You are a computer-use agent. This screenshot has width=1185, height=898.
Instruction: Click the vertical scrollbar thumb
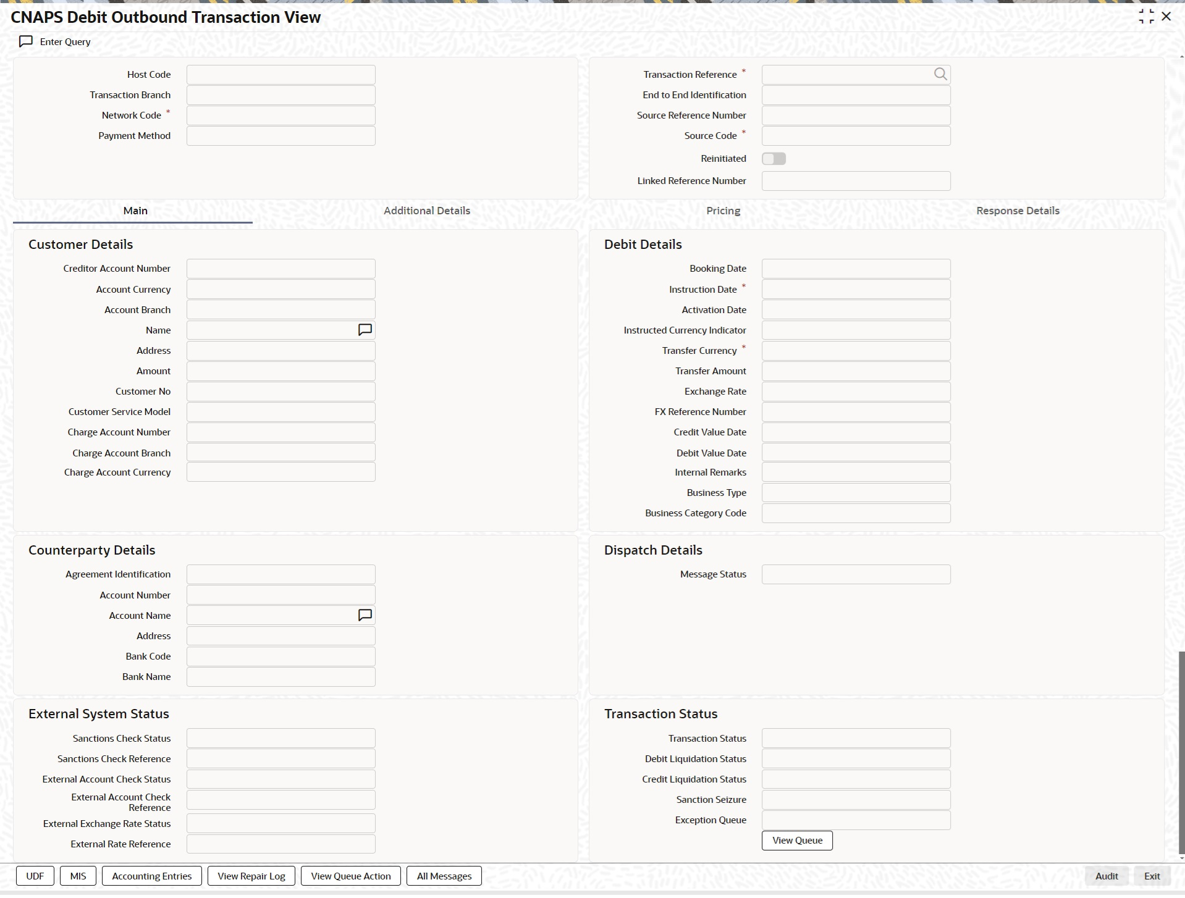pos(1181,752)
